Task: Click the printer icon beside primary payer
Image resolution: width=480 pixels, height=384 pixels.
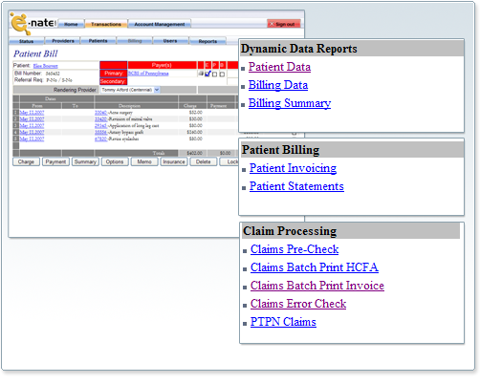Action: tap(201, 74)
